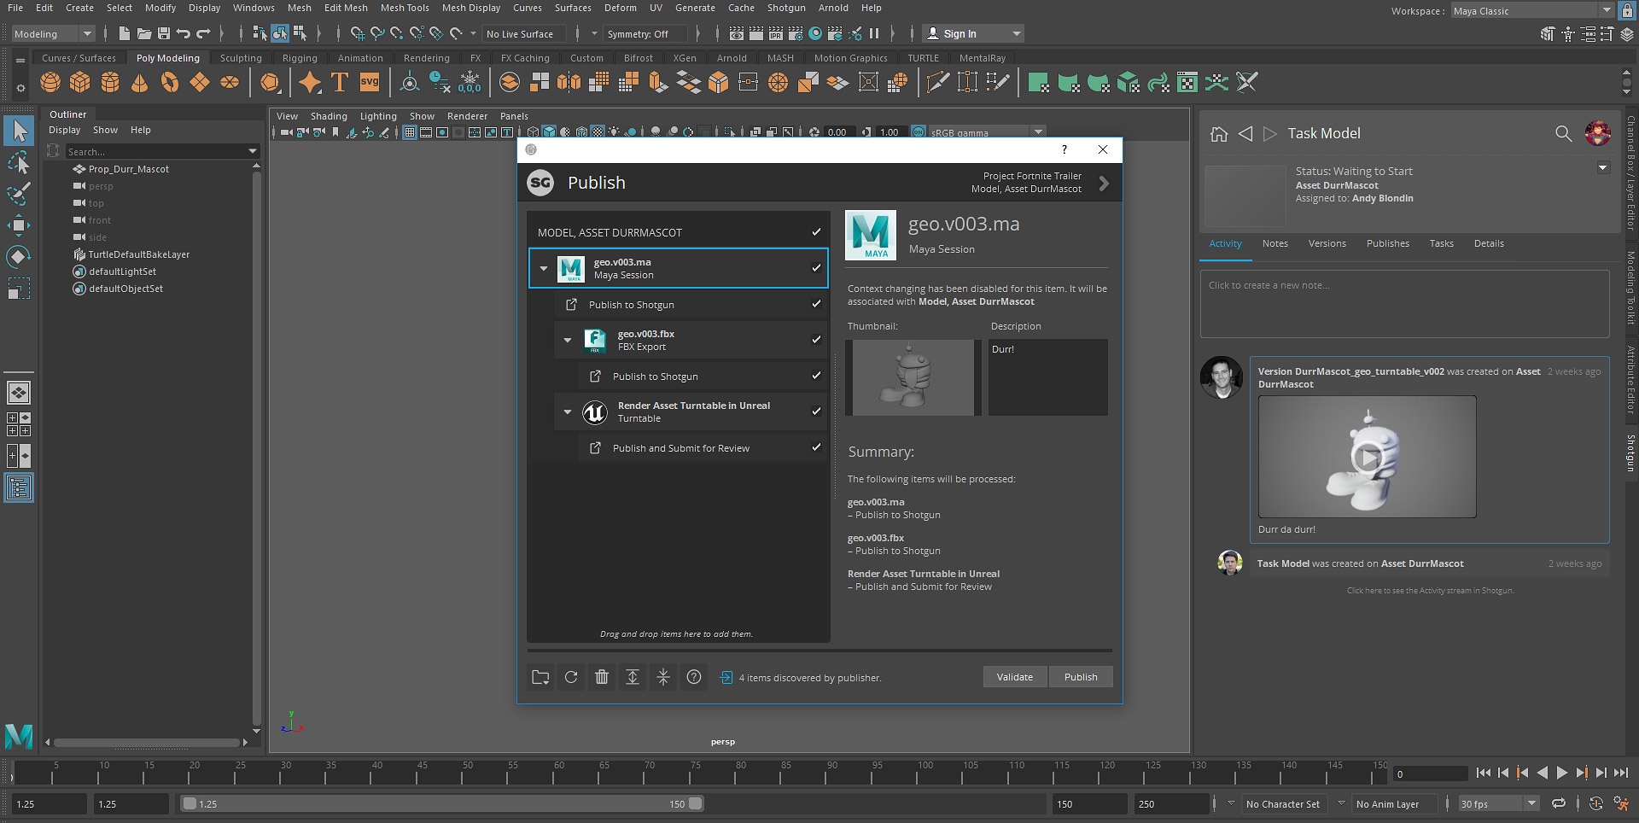Select the arrow Select tool
This screenshot has width=1639, height=823.
[x=19, y=131]
